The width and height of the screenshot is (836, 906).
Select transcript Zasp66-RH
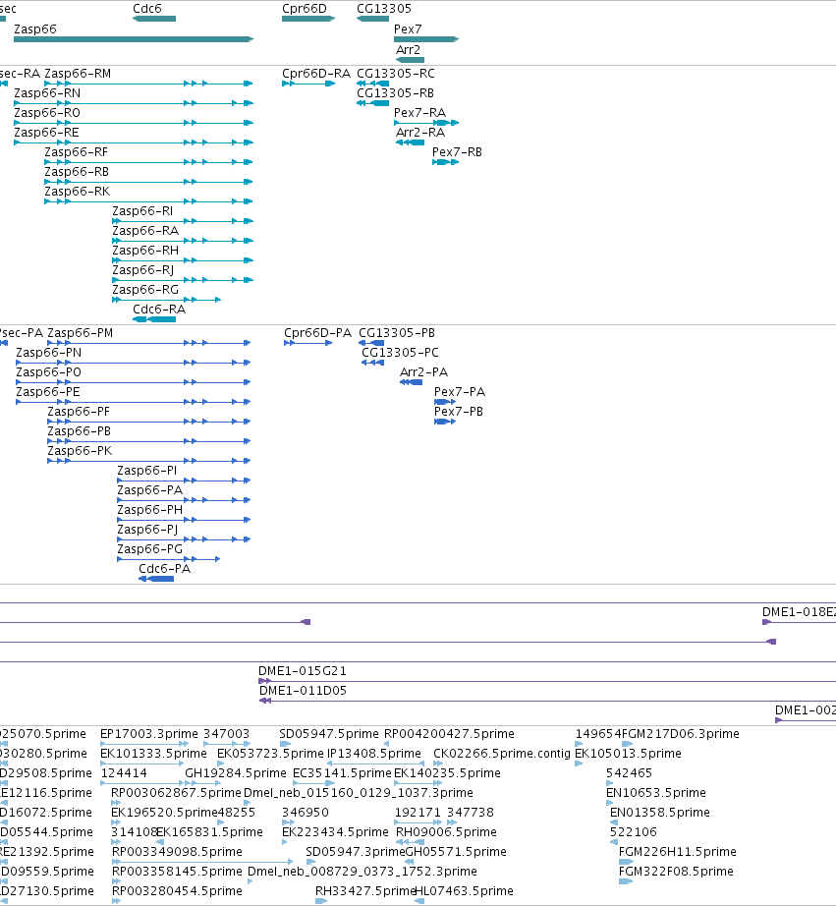(x=183, y=260)
